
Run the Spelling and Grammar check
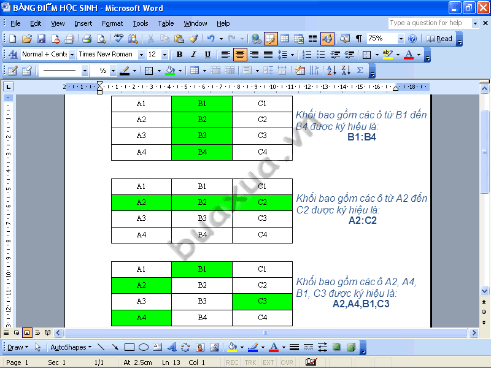click(x=118, y=39)
